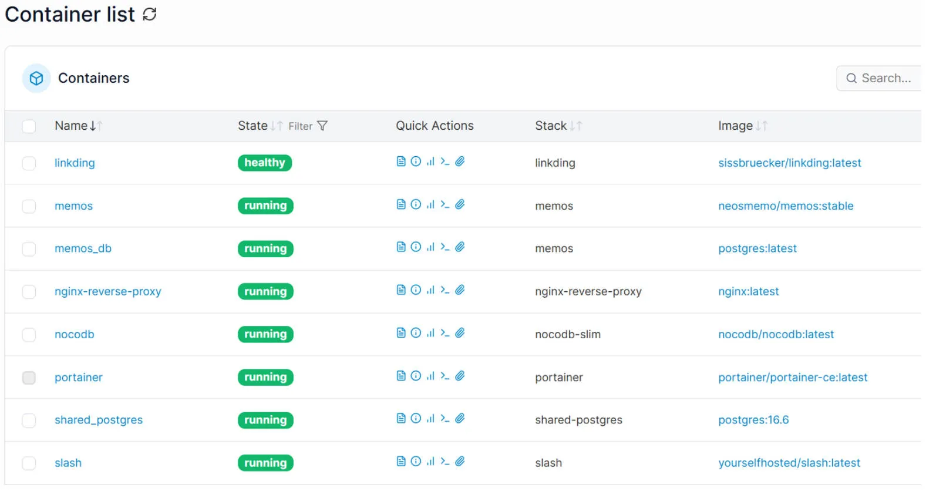This screenshot has height=498, width=926.
Task: Open logs icon for portainer container
Action: tap(401, 376)
